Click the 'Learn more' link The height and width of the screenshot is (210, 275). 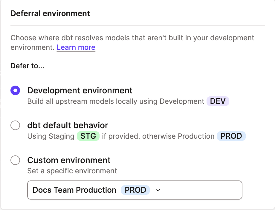tap(76, 47)
